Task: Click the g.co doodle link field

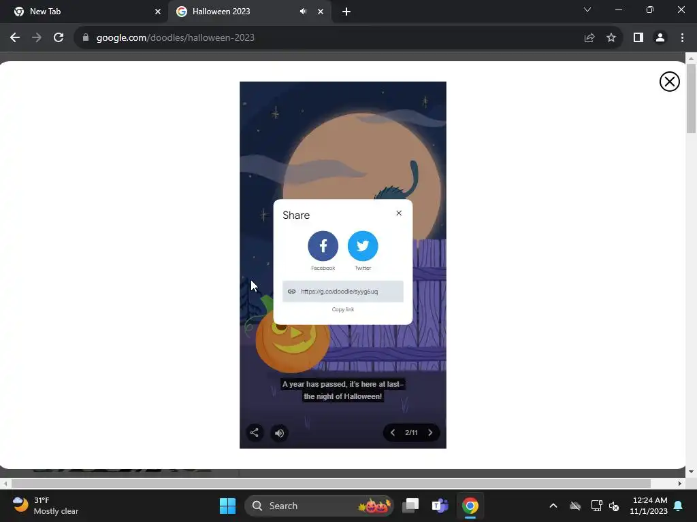Action: pyautogui.click(x=343, y=291)
